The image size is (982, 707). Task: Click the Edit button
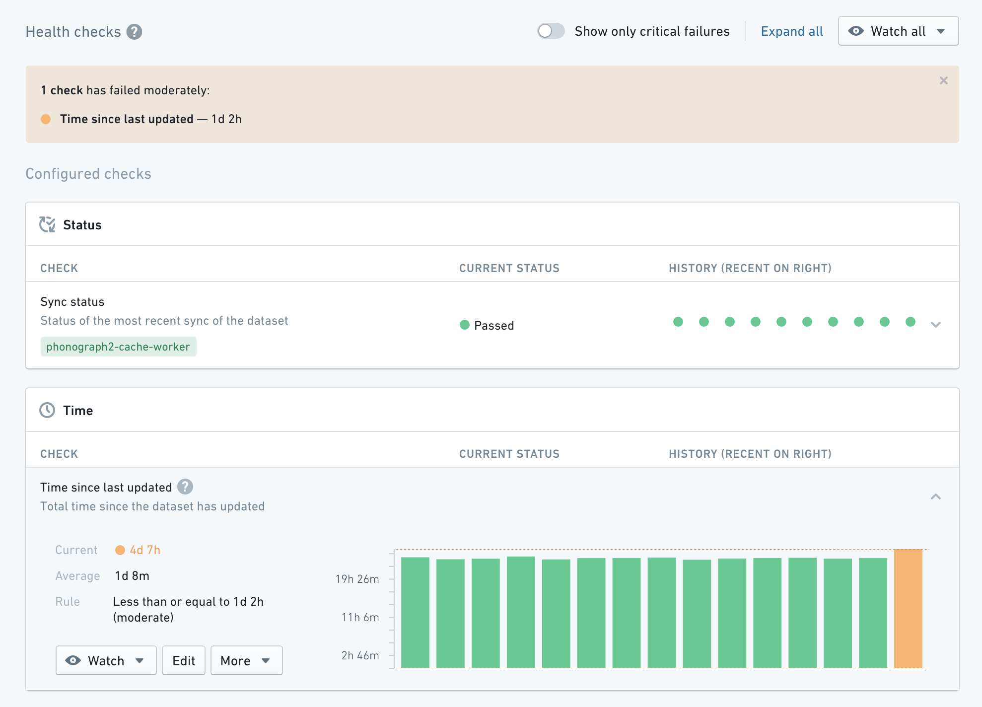click(x=184, y=660)
